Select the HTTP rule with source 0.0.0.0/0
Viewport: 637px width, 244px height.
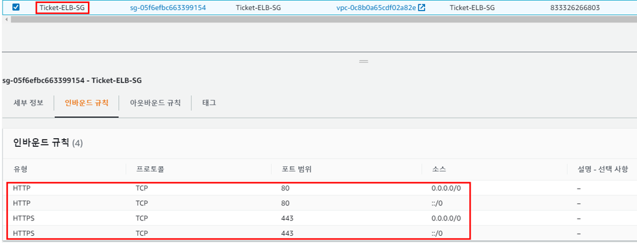tap(320, 189)
